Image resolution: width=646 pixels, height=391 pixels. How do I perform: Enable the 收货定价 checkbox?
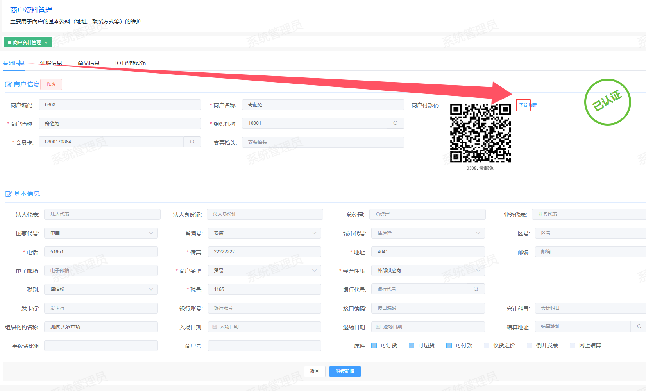pyautogui.click(x=487, y=346)
